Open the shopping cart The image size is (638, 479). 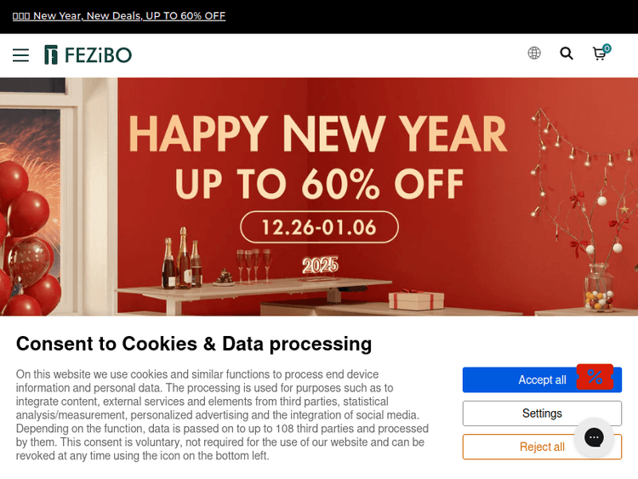(x=599, y=54)
